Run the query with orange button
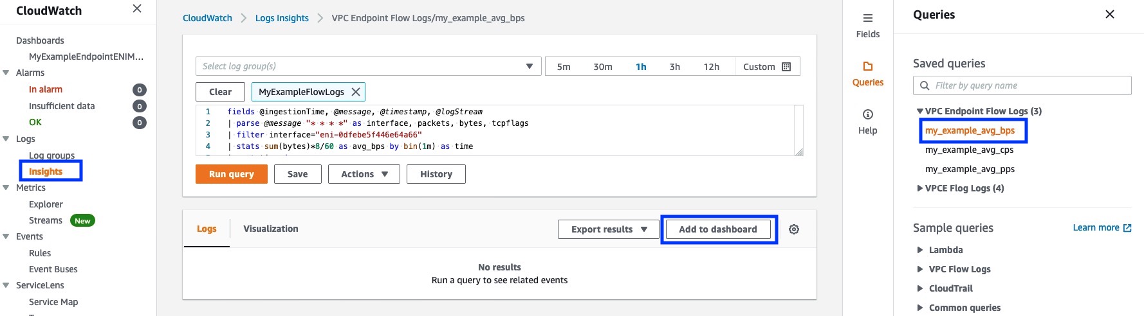The image size is (1144, 316). [232, 174]
